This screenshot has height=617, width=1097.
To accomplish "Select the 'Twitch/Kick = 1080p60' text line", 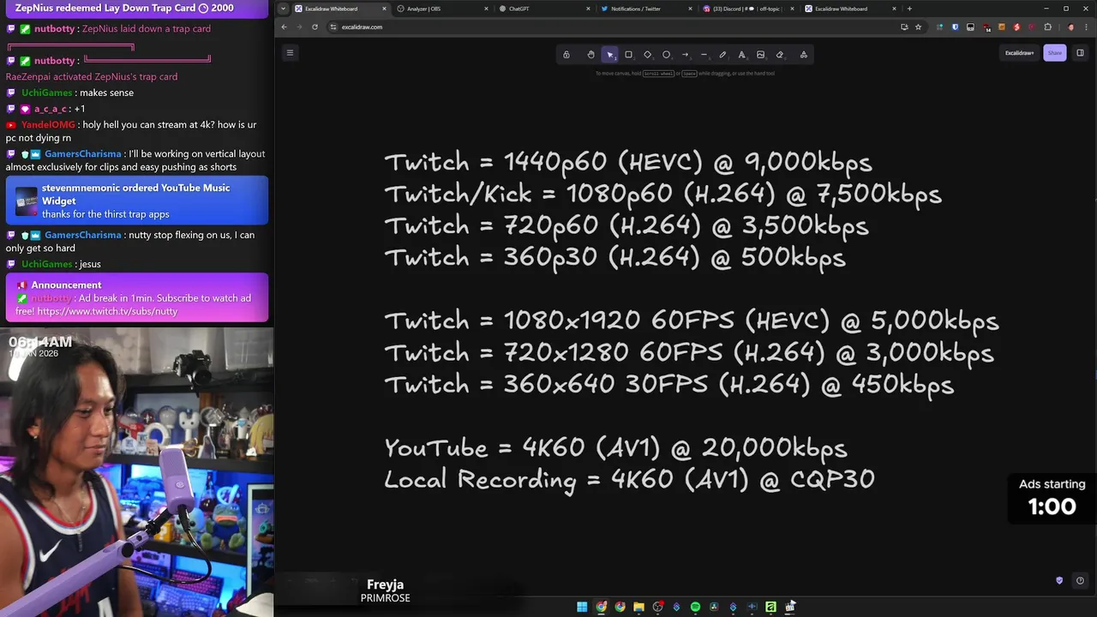I will (663, 194).
